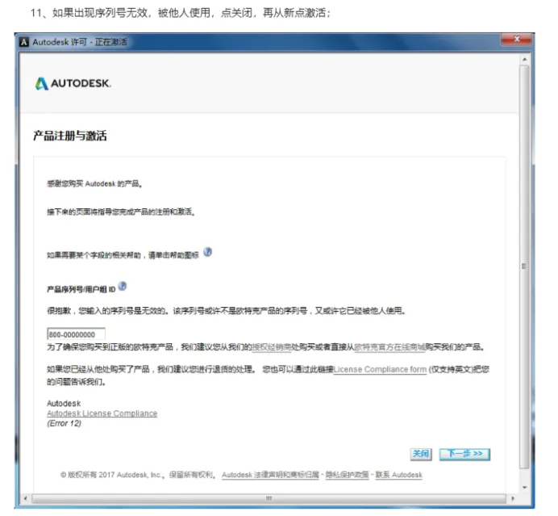Click the 关闭 button
Screen dimensions: 558x516
[x=421, y=454]
